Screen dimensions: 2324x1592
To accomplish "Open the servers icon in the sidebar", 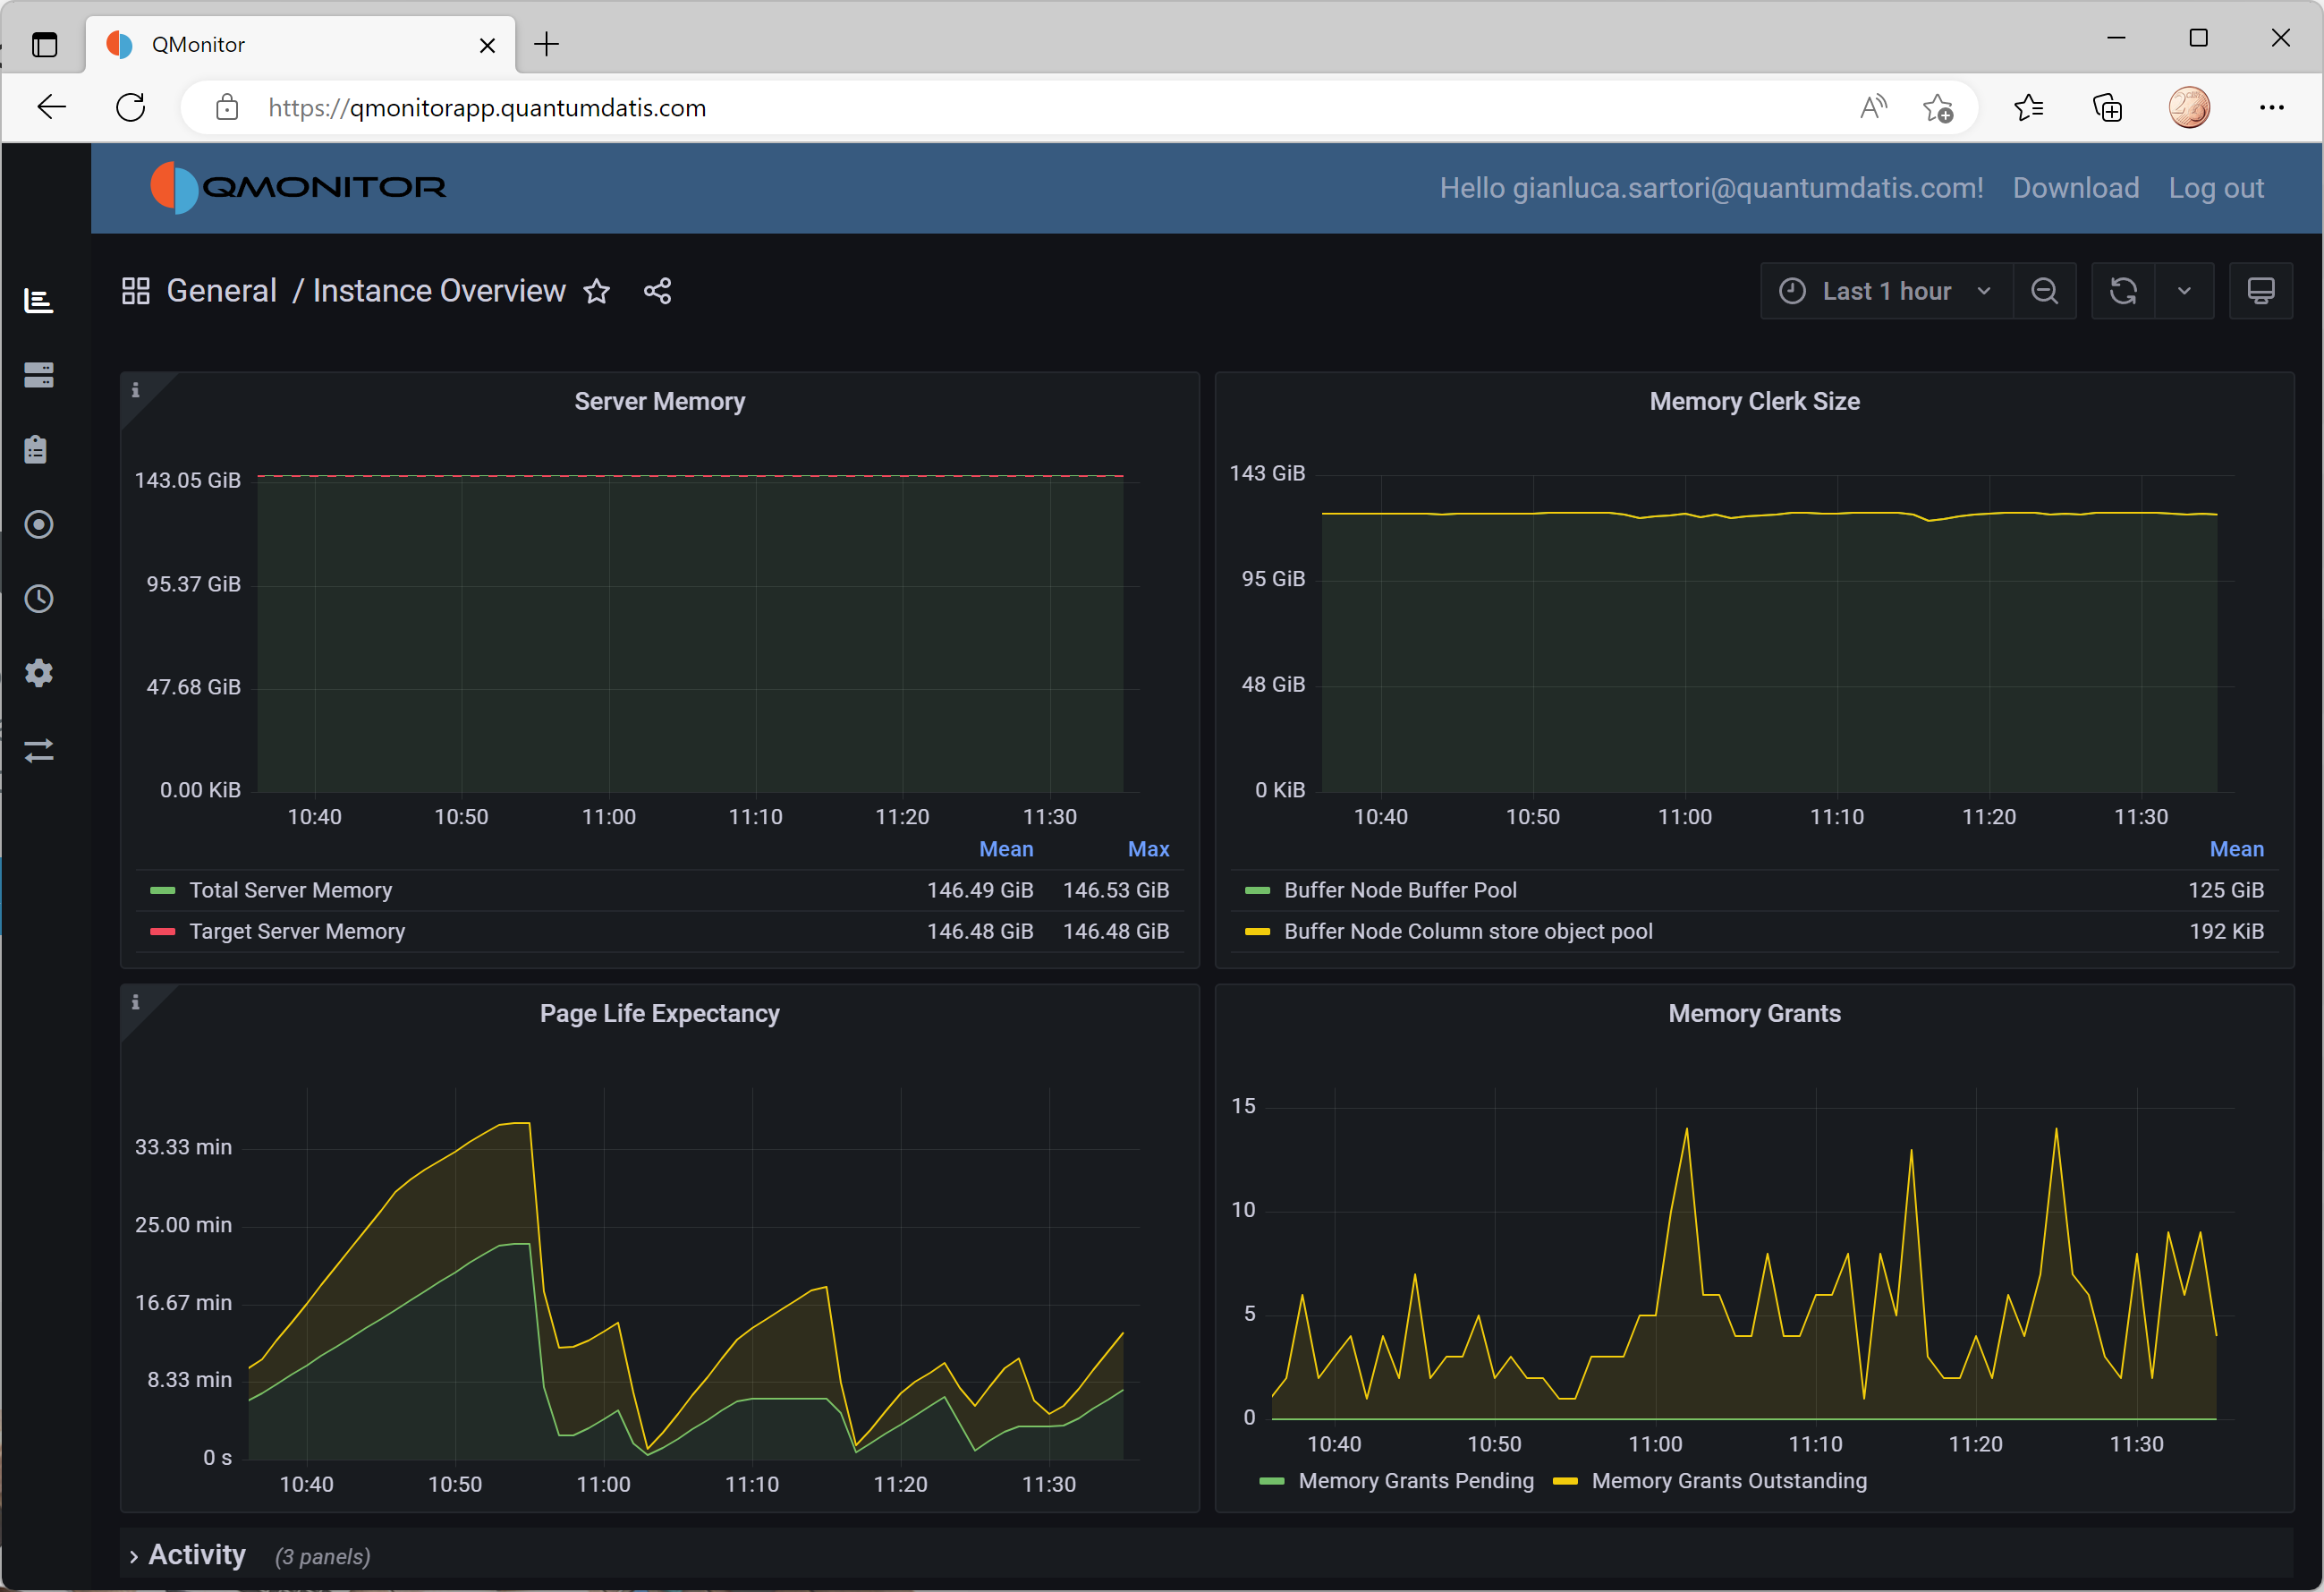I will 39,375.
